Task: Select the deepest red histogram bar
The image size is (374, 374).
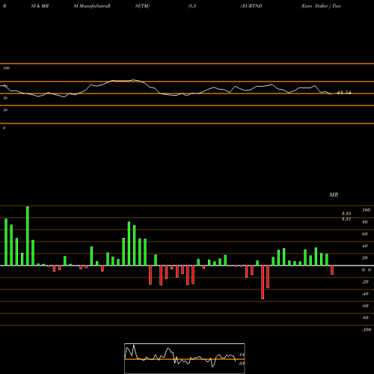Action: 263,282
